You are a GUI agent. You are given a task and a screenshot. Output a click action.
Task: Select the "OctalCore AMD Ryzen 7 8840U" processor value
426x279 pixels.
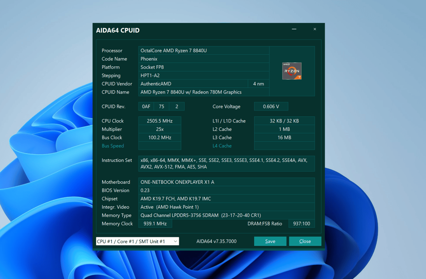204,50
